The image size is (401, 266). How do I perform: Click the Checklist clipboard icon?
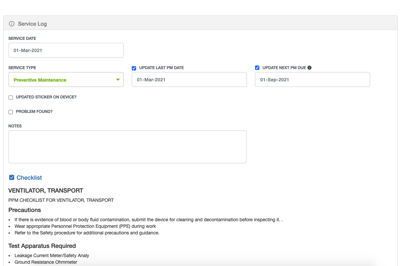pyautogui.click(x=12, y=177)
